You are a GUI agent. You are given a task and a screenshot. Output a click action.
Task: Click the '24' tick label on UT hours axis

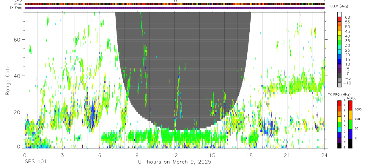[325, 155]
